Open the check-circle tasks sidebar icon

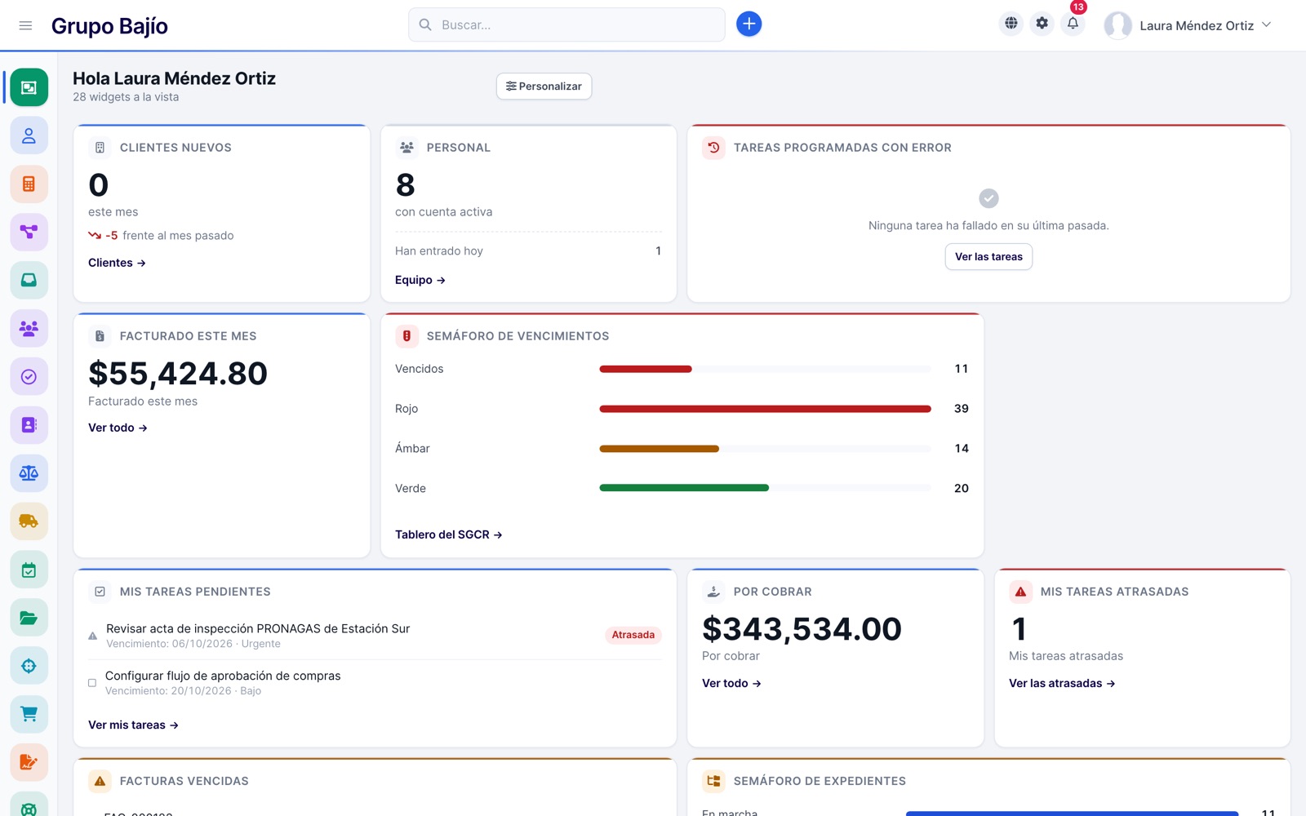[x=29, y=376]
